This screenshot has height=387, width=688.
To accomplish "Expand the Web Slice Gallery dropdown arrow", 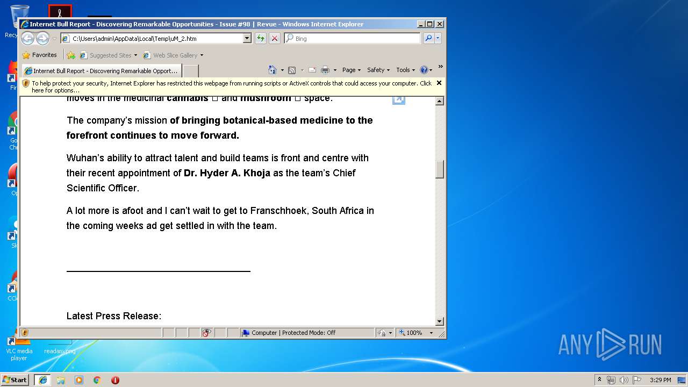I will click(202, 55).
